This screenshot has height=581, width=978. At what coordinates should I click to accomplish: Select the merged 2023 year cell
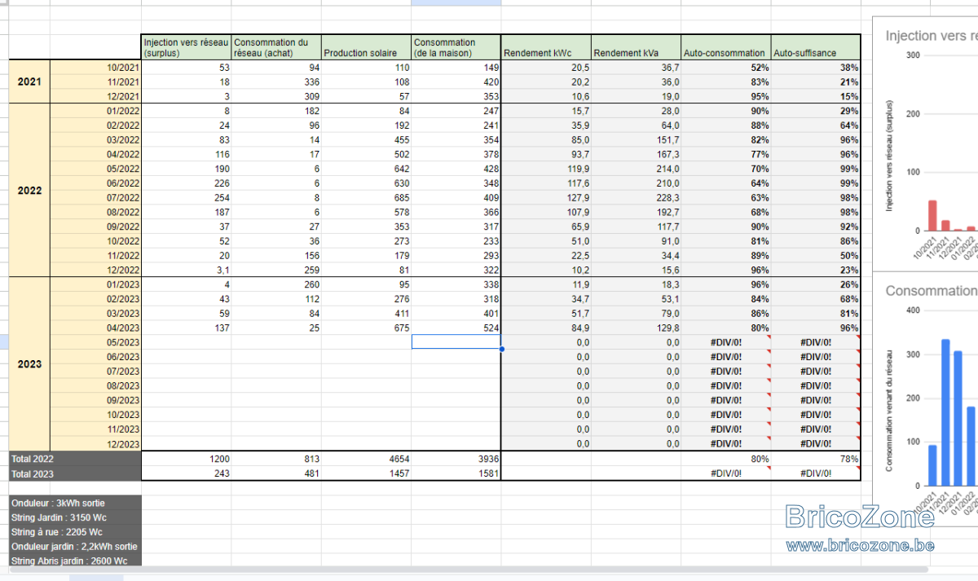[29, 363]
